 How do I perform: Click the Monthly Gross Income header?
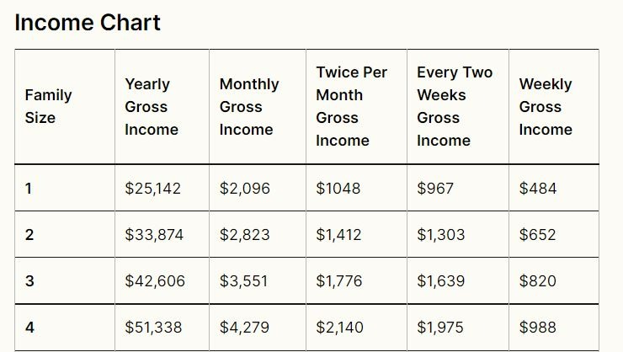point(248,107)
